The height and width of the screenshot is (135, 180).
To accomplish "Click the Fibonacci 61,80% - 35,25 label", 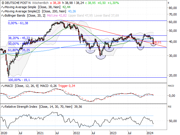I will (x=19, y=50).
